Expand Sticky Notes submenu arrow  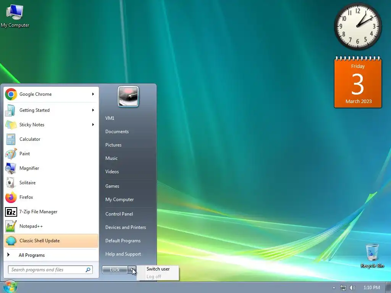pos(93,125)
